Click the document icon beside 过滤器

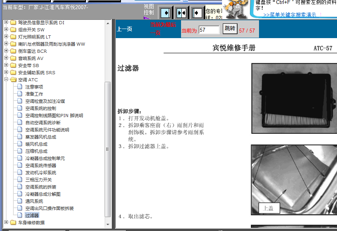point(20,215)
